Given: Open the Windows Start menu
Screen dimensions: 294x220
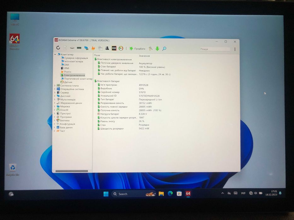Looking at the screenshot, I should 106,194.
